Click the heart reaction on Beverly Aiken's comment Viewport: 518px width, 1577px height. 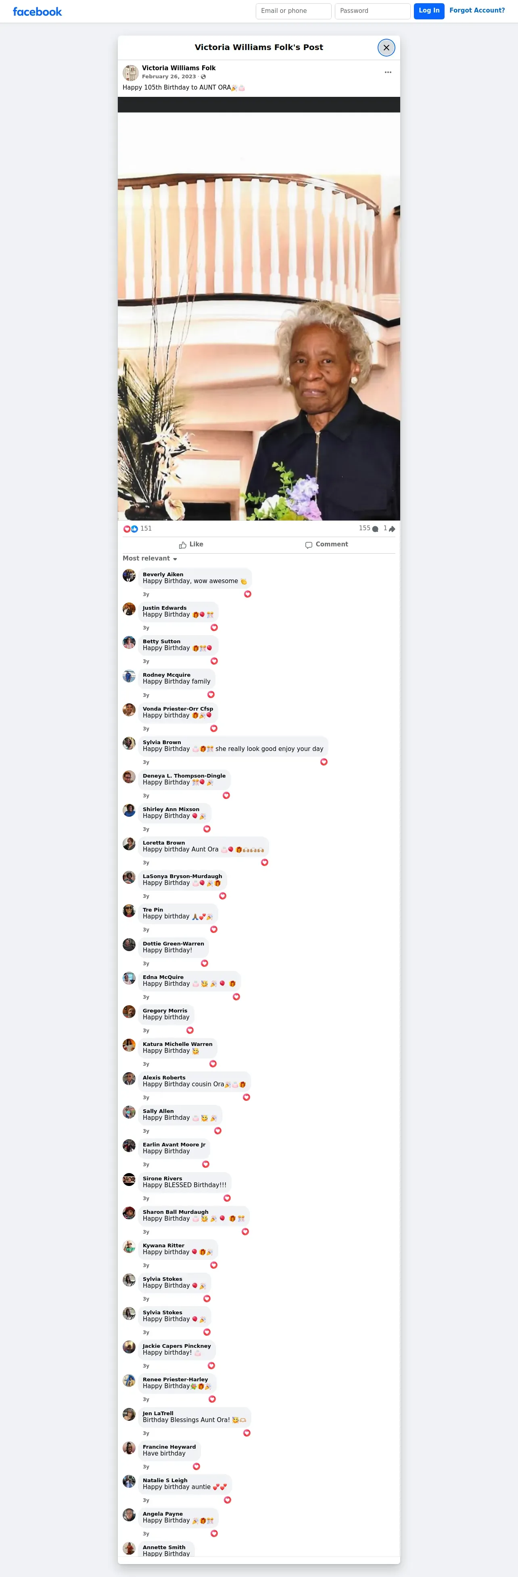click(x=247, y=594)
